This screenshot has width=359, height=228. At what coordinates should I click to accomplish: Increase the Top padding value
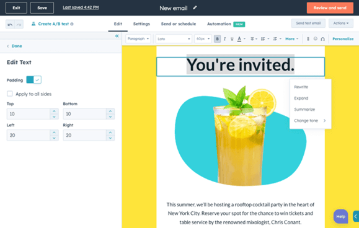pos(54,111)
